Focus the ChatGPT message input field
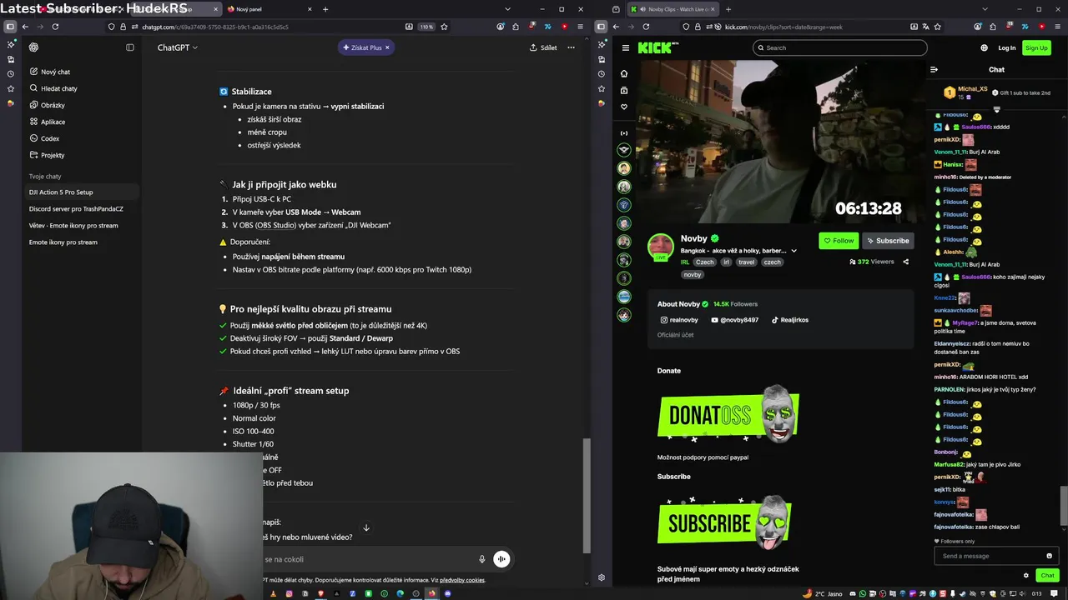This screenshot has width=1068, height=600. click(x=367, y=559)
